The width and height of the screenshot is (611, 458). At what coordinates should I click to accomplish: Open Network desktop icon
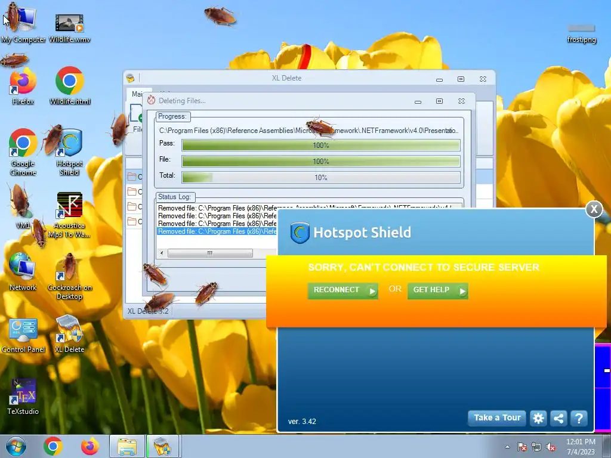point(23,272)
